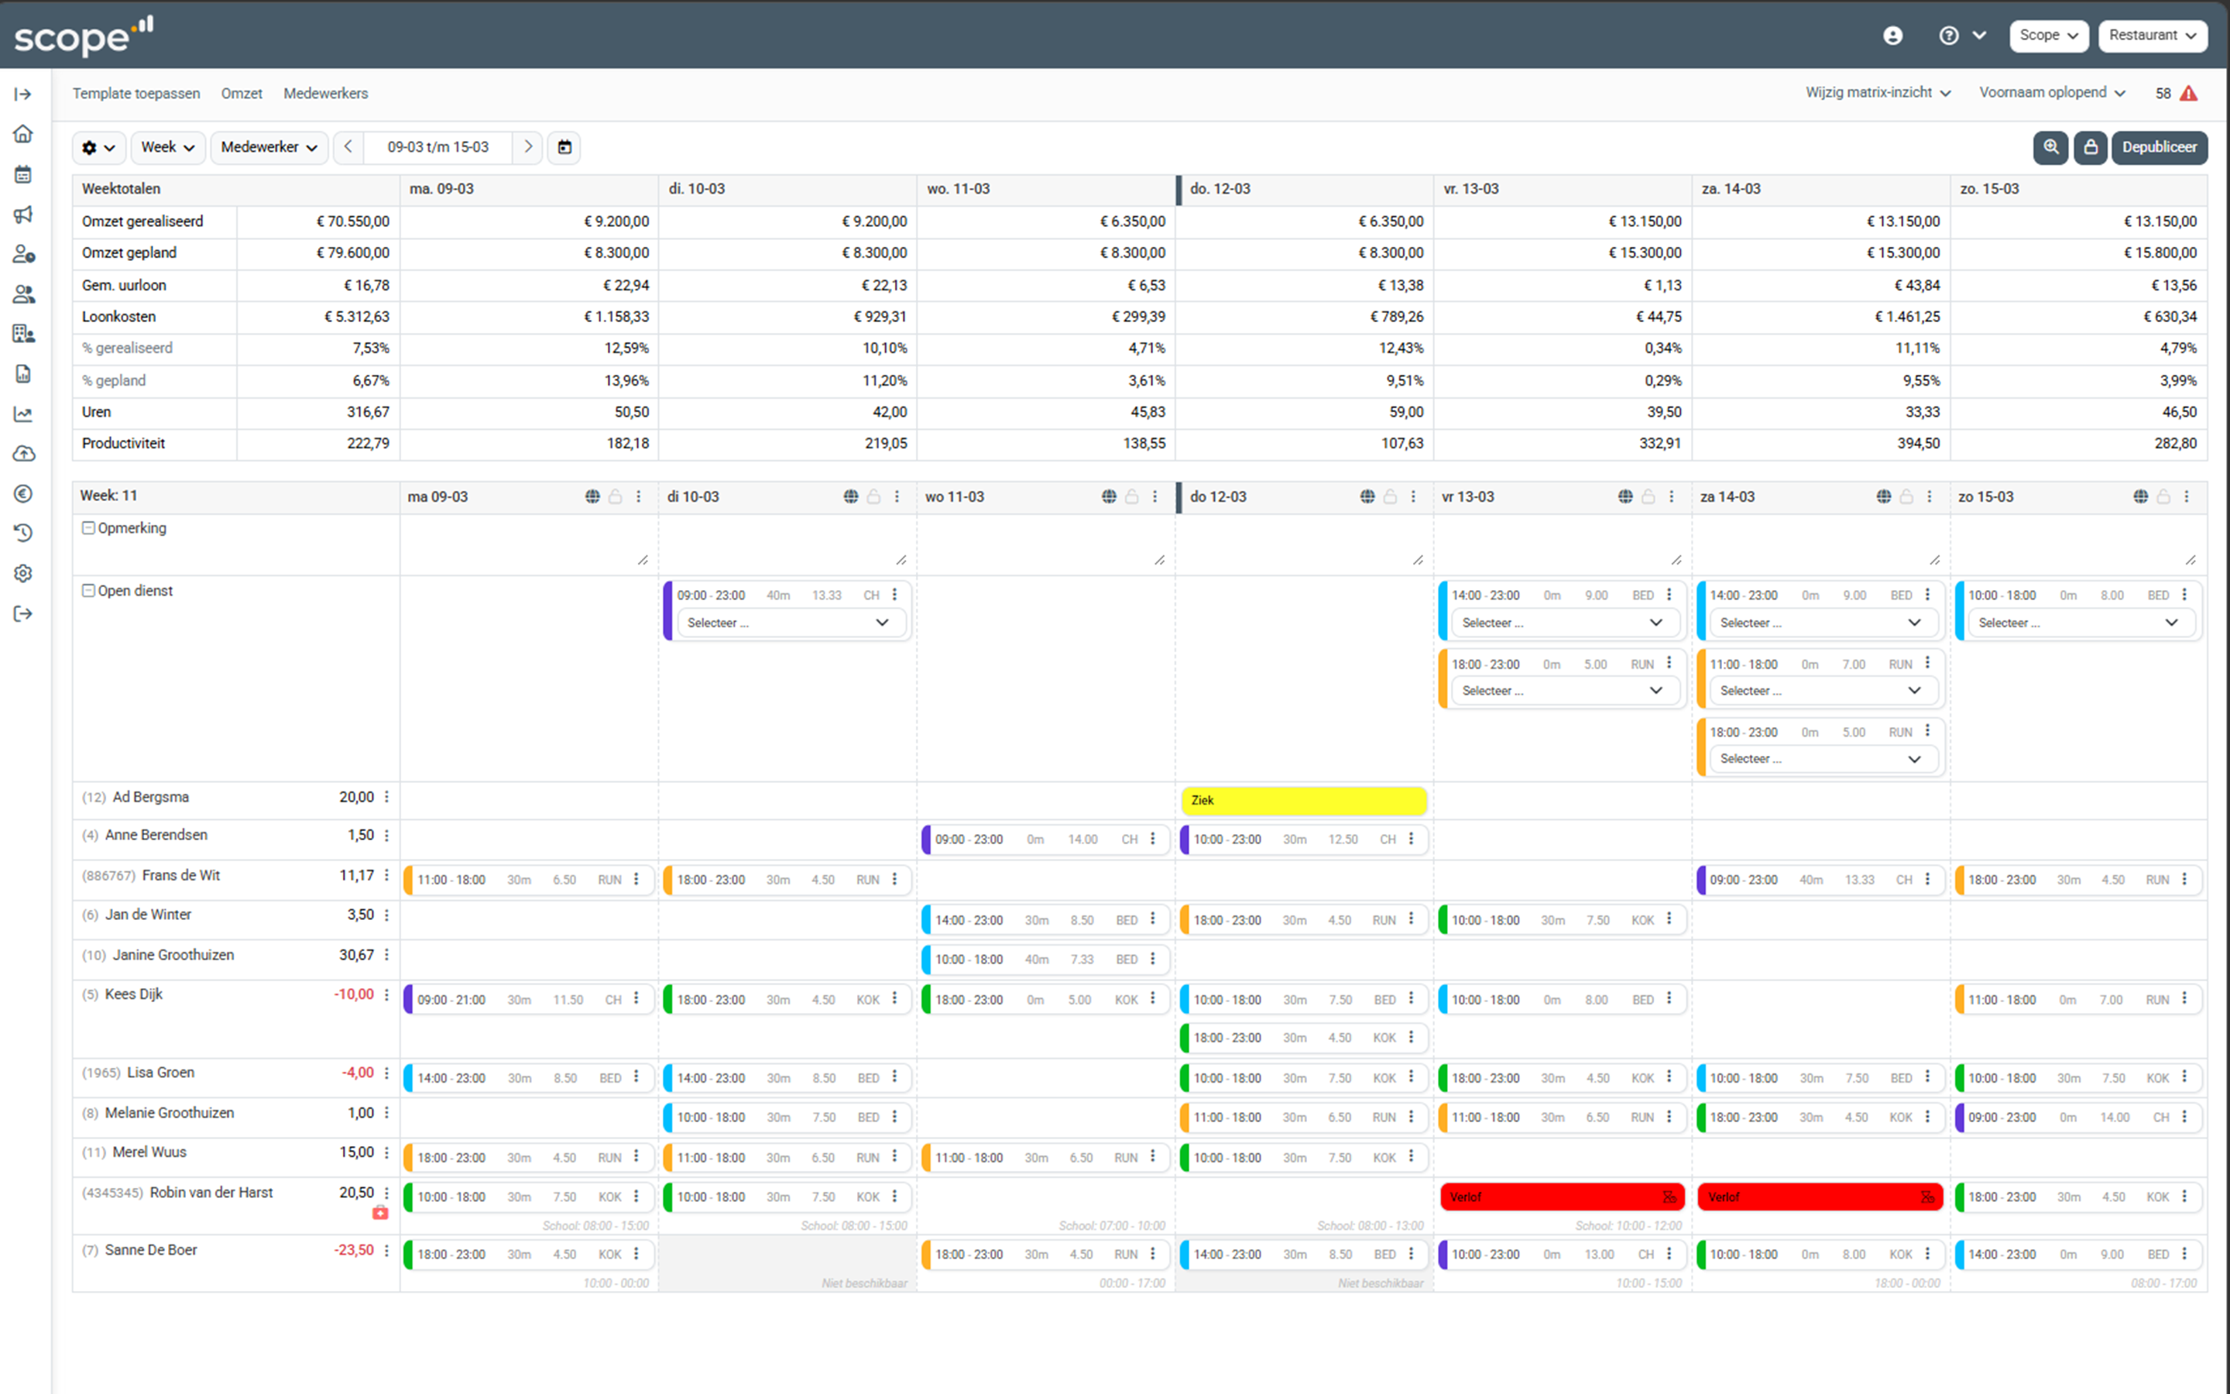Open the Week view dropdown
This screenshot has height=1394, width=2230.
168,147
